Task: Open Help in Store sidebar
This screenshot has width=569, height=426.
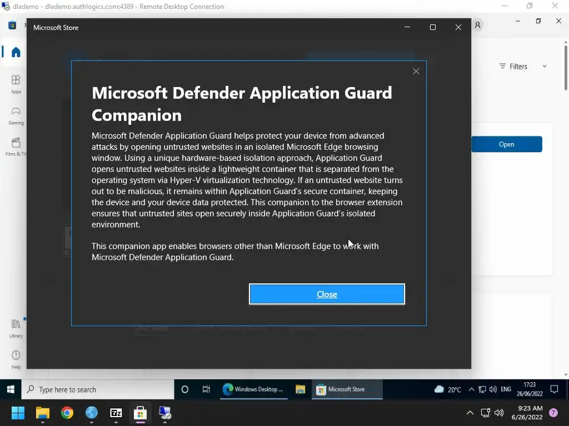Action: pos(16,359)
